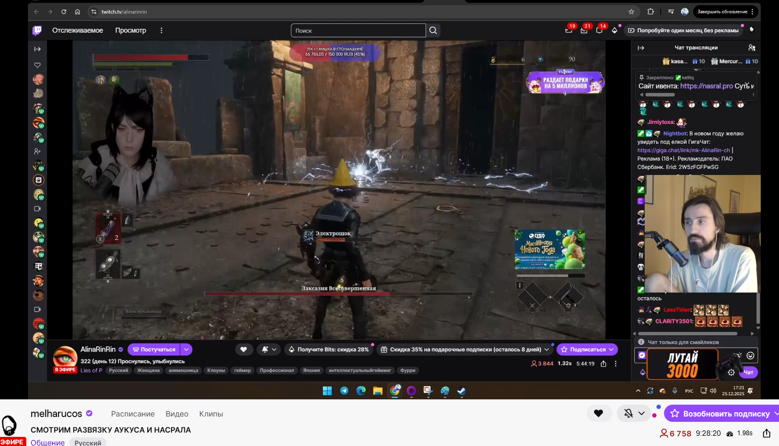Open the emote picker smiley in chat
This screenshot has height=446, width=779.
[751, 355]
